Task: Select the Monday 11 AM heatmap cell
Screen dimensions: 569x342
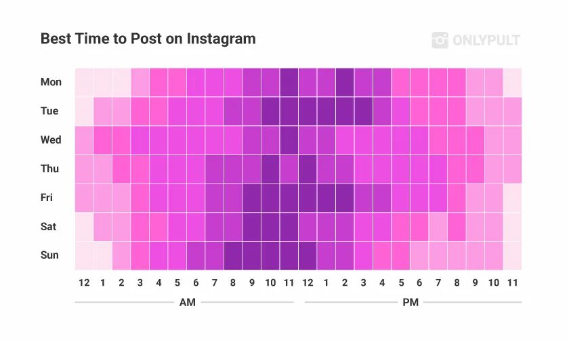Action: pos(289,83)
